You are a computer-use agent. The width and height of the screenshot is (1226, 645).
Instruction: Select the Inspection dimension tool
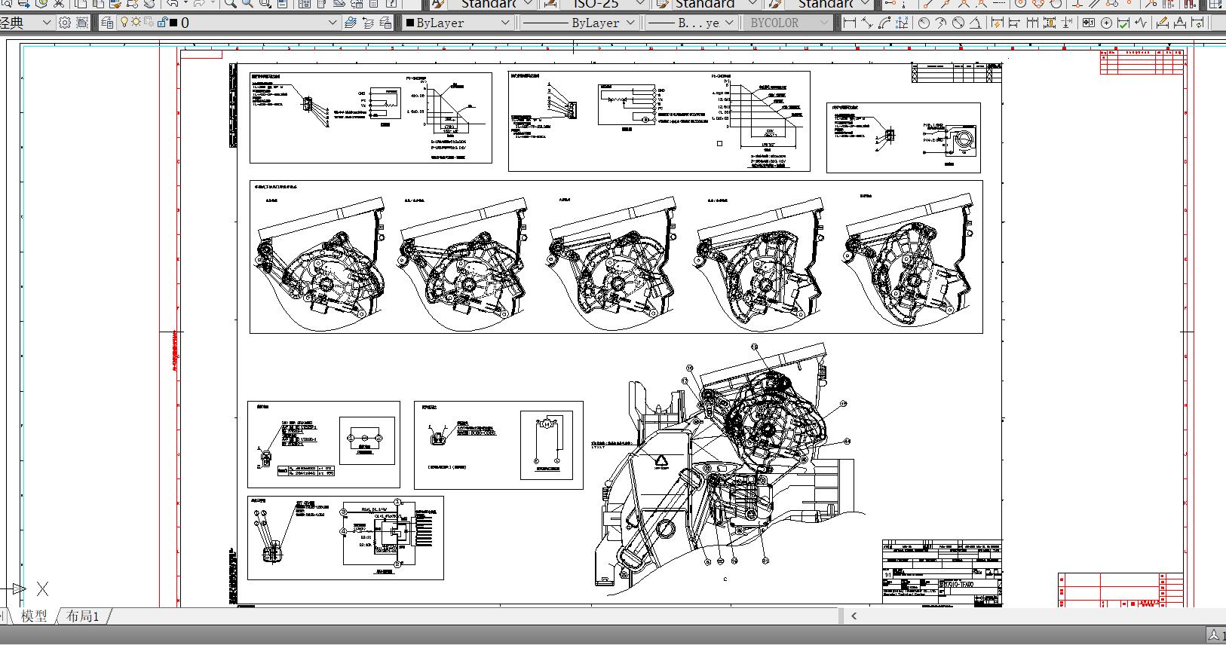coord(1123,23)
